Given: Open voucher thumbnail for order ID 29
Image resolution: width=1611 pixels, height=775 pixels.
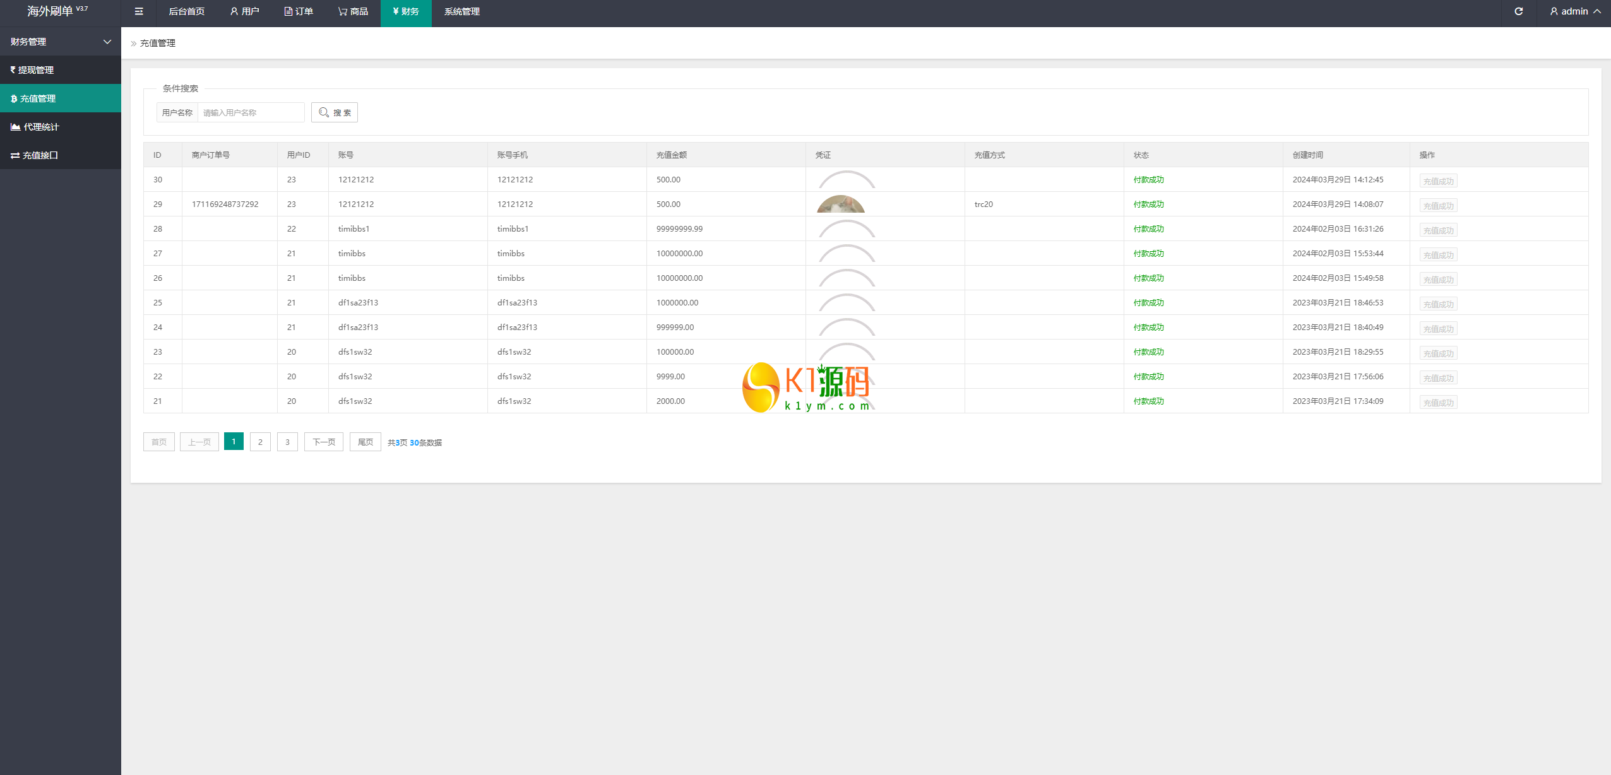Looking at the screenshot, I should (x=840, y=204).
